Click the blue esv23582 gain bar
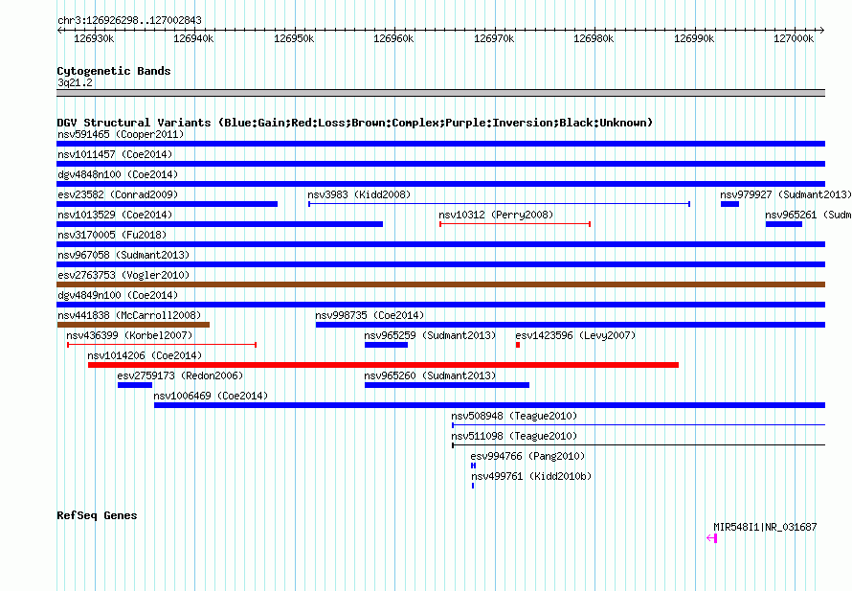 168,204
